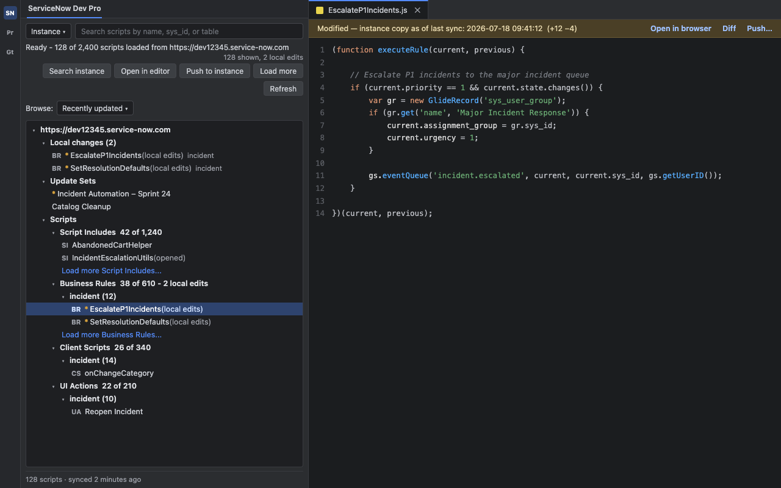
Task: Click the Open in browser link
Action: point(681,29)
